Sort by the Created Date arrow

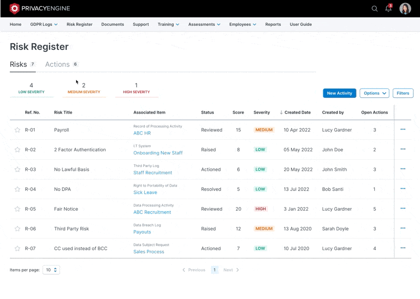(281, 112)
